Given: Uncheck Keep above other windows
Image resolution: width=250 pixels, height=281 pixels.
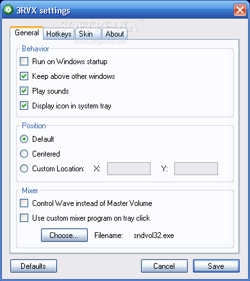Looking at the screenshot, I should 24,76.
